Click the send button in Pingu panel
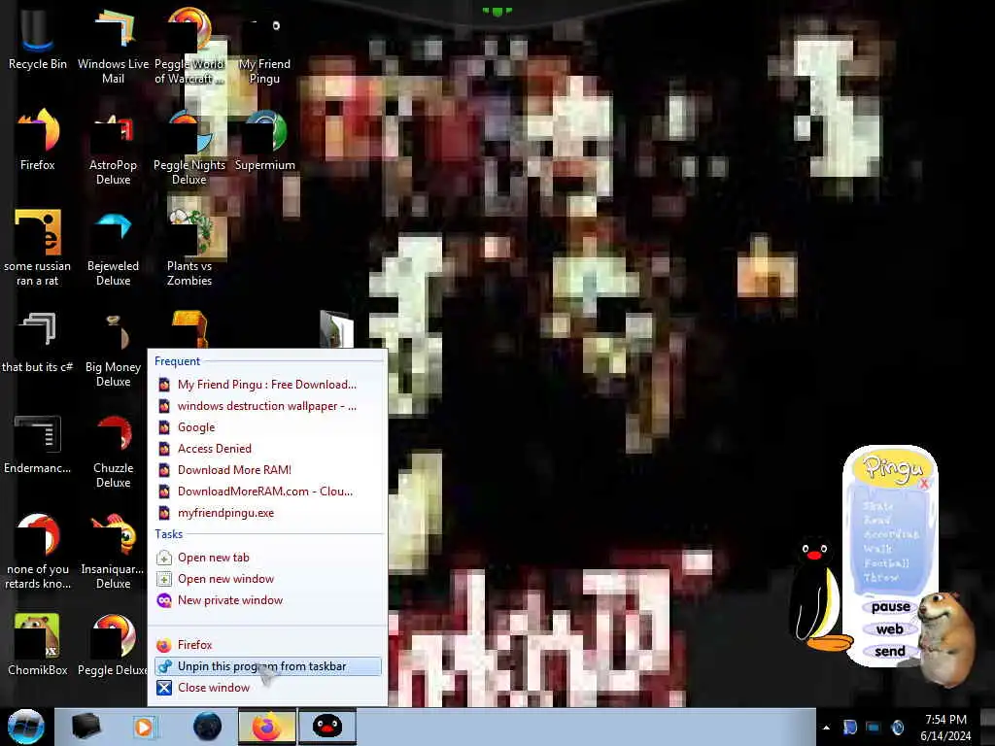Viewport: 995px width, 746px height. point(890,652)
